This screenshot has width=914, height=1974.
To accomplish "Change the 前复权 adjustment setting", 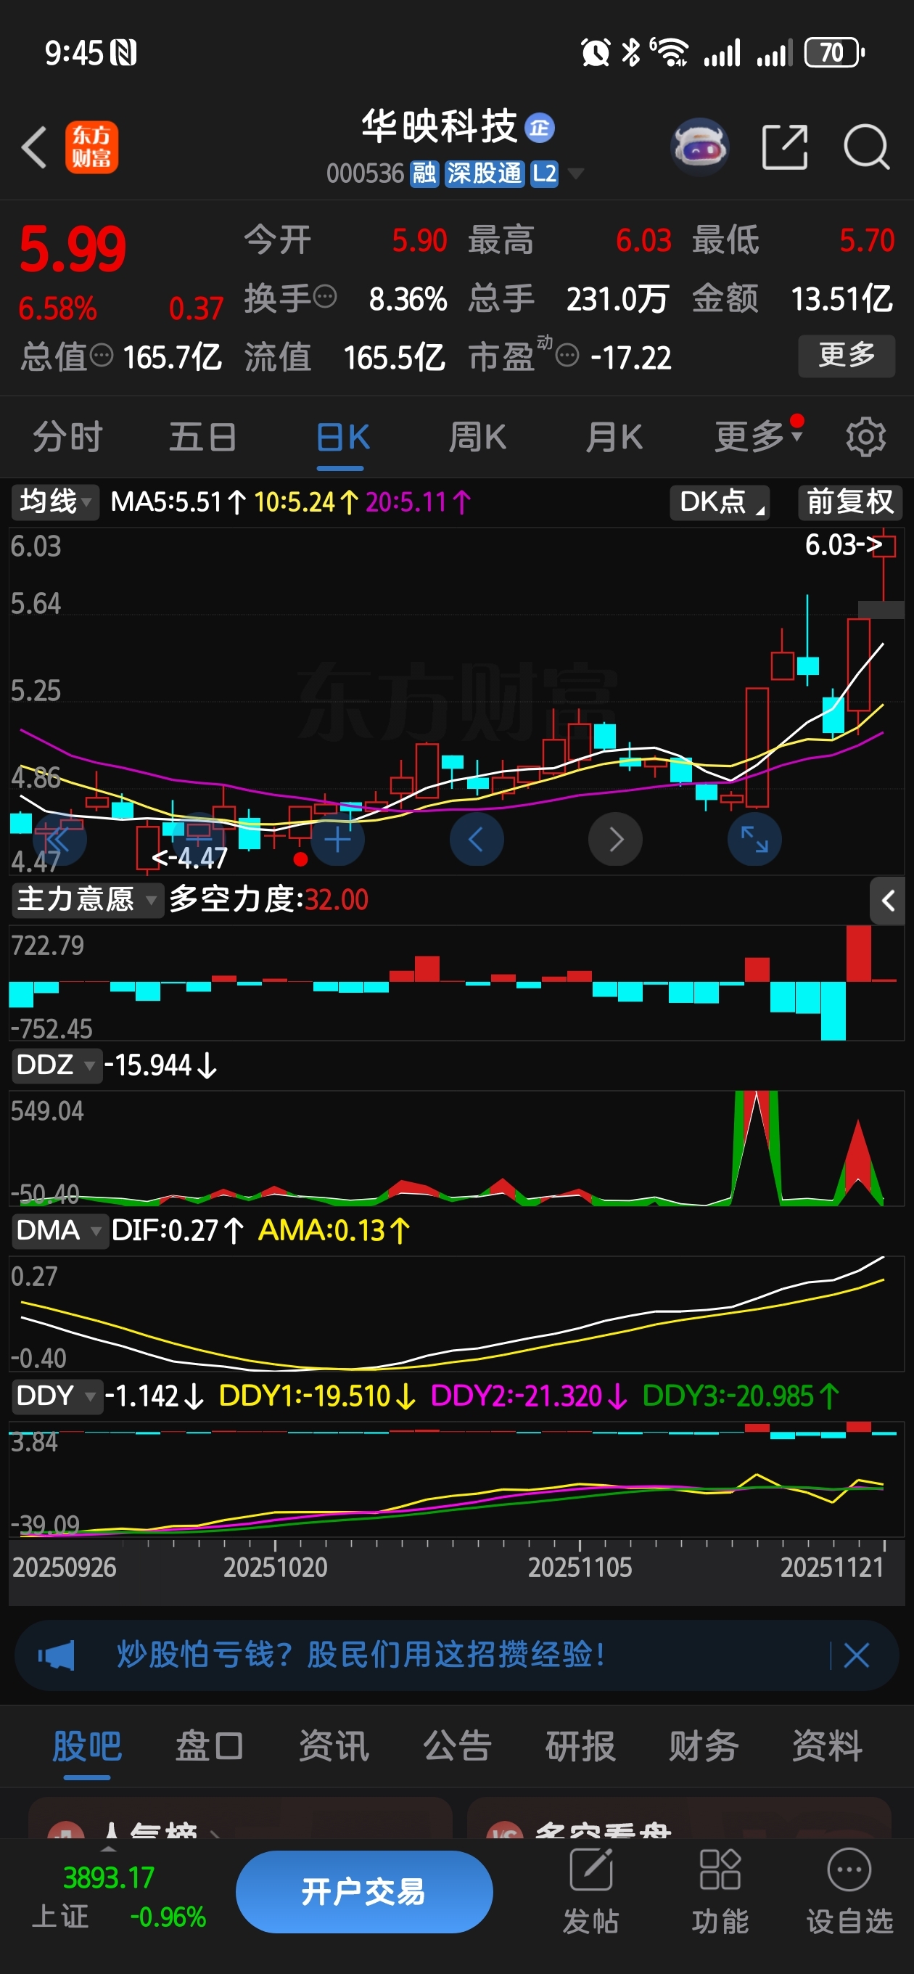I will click(849, 502).
